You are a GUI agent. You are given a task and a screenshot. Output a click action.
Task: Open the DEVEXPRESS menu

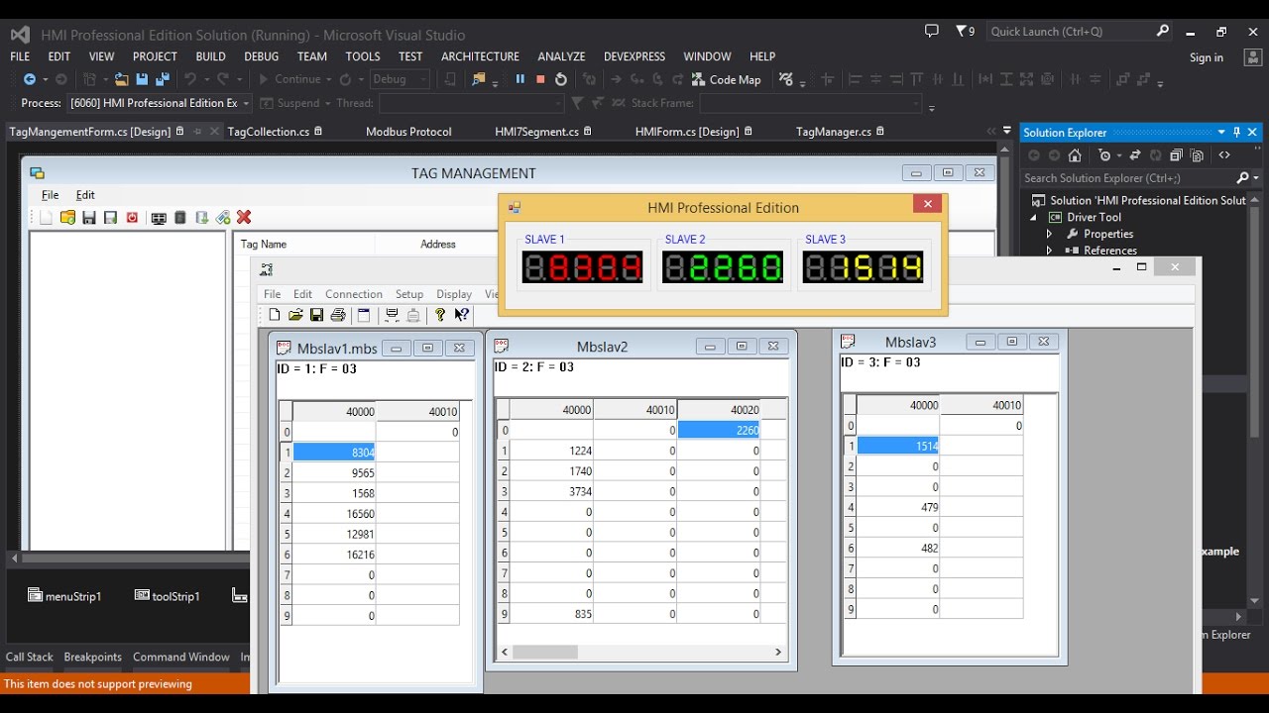click(634, 56)
